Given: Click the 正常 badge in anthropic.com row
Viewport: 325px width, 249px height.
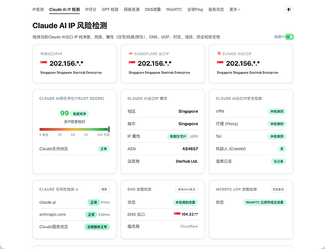Looking at the screenshot, I should 91,215.
